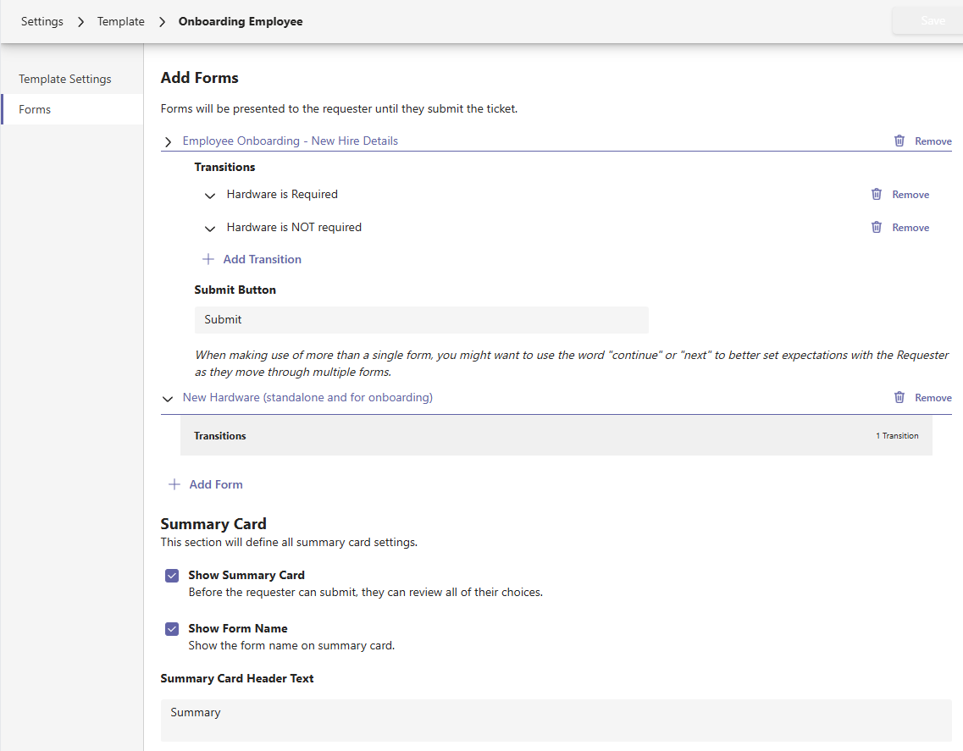Click plus icon next to Add Form

click(x=174, y=485)
